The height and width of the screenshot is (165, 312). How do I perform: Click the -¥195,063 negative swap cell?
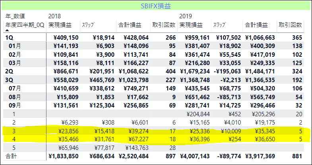coord(227,71)
